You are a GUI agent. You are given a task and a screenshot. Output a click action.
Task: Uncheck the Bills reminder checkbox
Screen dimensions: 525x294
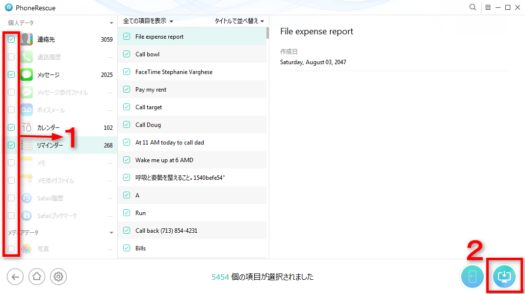tap(127, 248)
